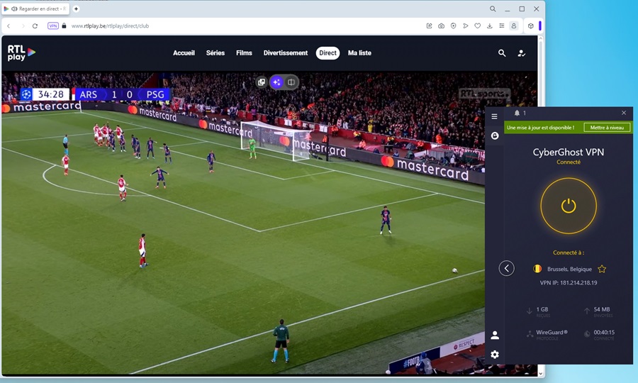Image resolution: width=638 pixels, height=383 pixels.
Task: Click the RTL play logo
Action: (21, 52)
